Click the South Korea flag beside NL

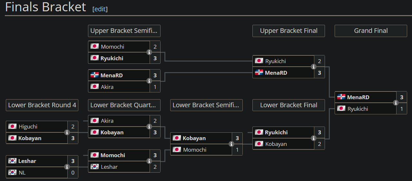click(x=12, y=173)
